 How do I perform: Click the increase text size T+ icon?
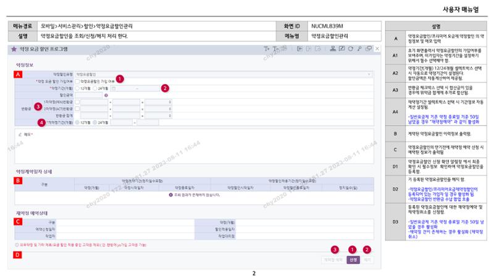pos(267,49)
